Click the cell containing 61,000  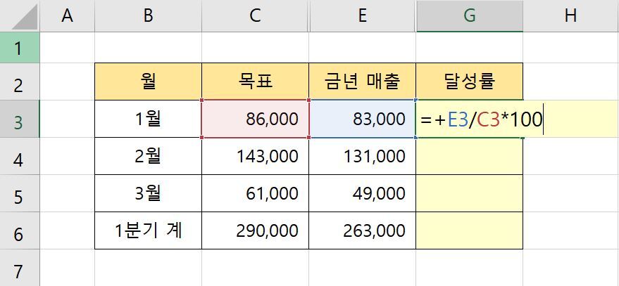[255, 193]
